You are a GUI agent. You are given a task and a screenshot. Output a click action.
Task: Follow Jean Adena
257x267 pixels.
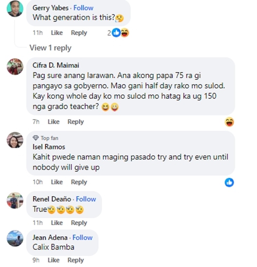[83, 237]
